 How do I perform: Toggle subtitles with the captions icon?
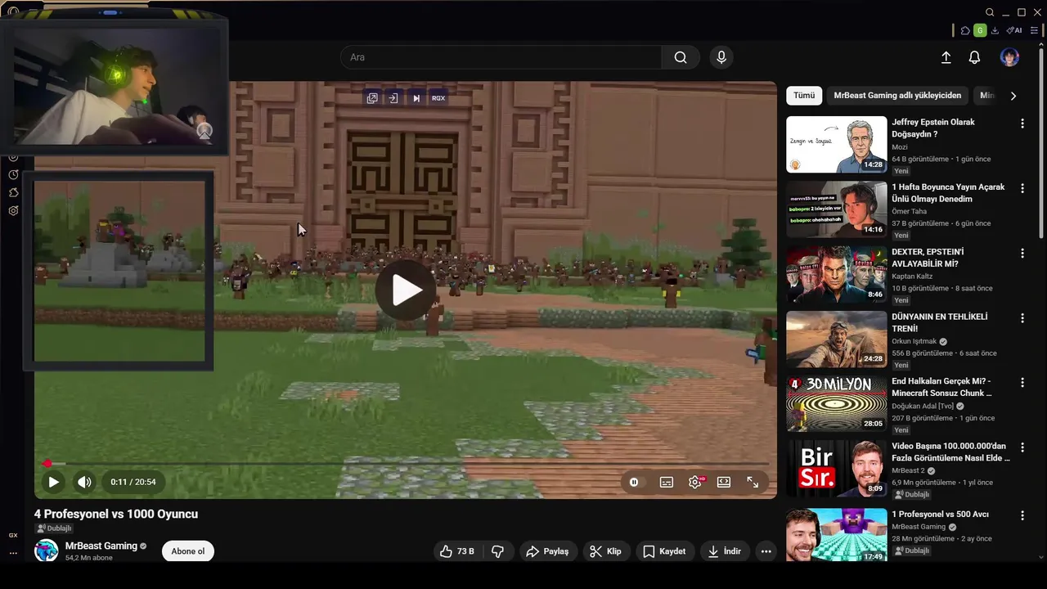coord(667,482)
